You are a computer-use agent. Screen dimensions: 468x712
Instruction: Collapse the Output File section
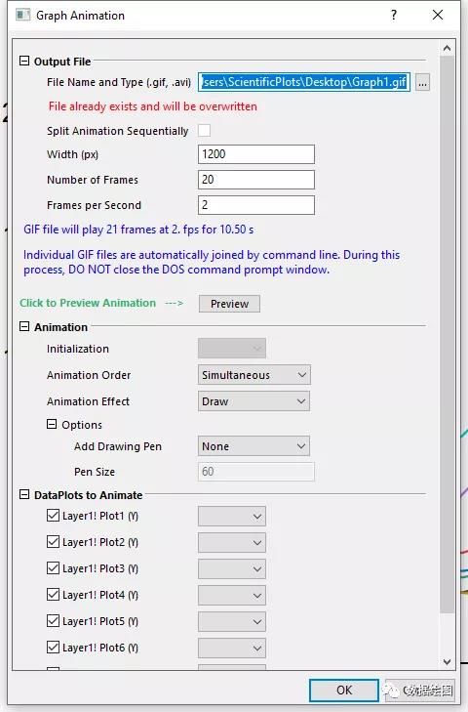tap(24, 61)
